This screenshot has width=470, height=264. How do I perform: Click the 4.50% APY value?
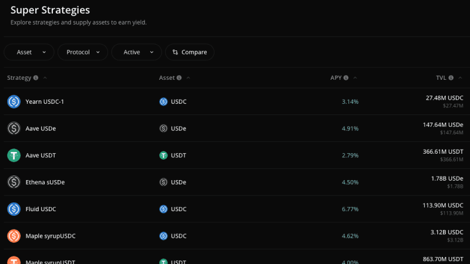(350, 182)
